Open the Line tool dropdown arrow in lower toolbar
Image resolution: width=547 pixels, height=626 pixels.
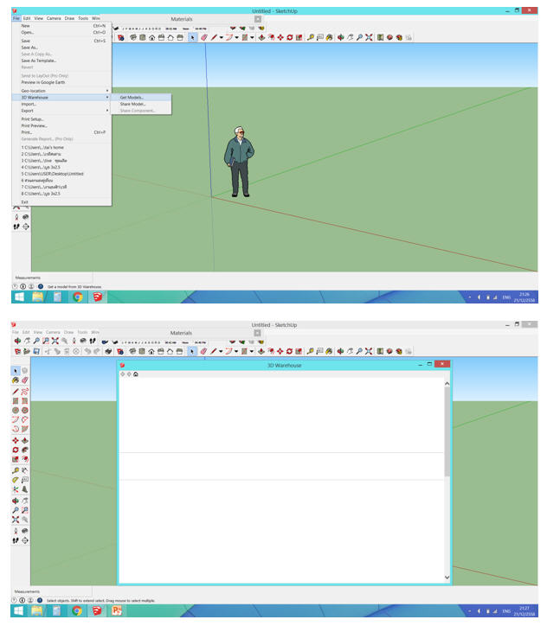click(221, 351)
